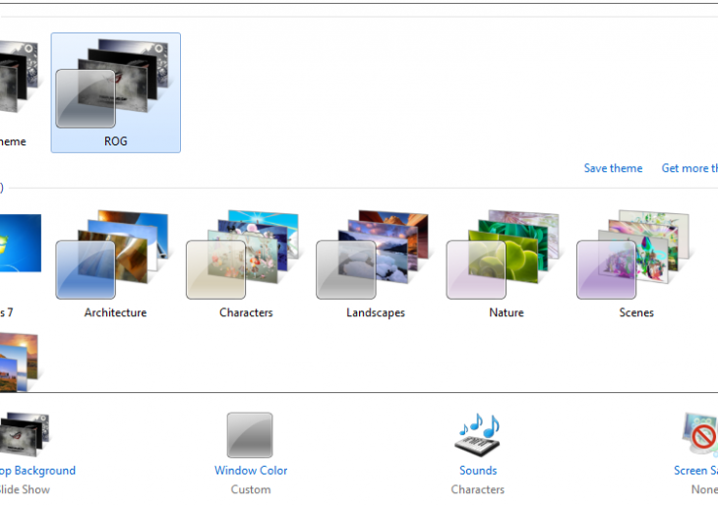The image size is (718, 505).
Task: Click the Nature label text
Action: (x=506, y=312)
